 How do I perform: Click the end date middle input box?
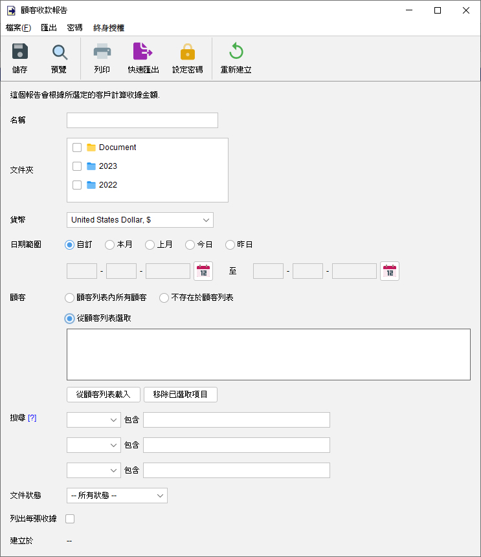[308, 271]
